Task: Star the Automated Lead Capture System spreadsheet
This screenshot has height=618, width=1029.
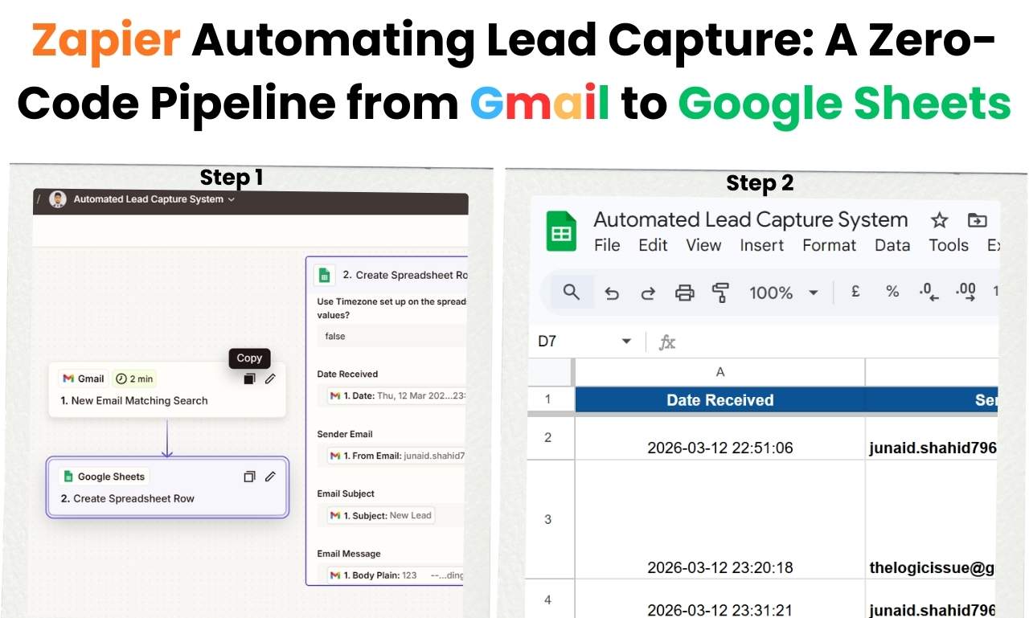Action: tap(939, 220)
